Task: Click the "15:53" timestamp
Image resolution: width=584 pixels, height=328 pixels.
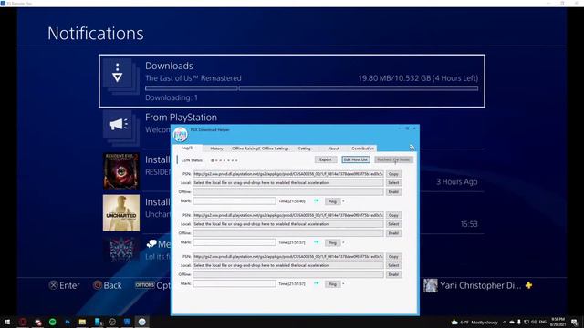Action: (469, 224)
